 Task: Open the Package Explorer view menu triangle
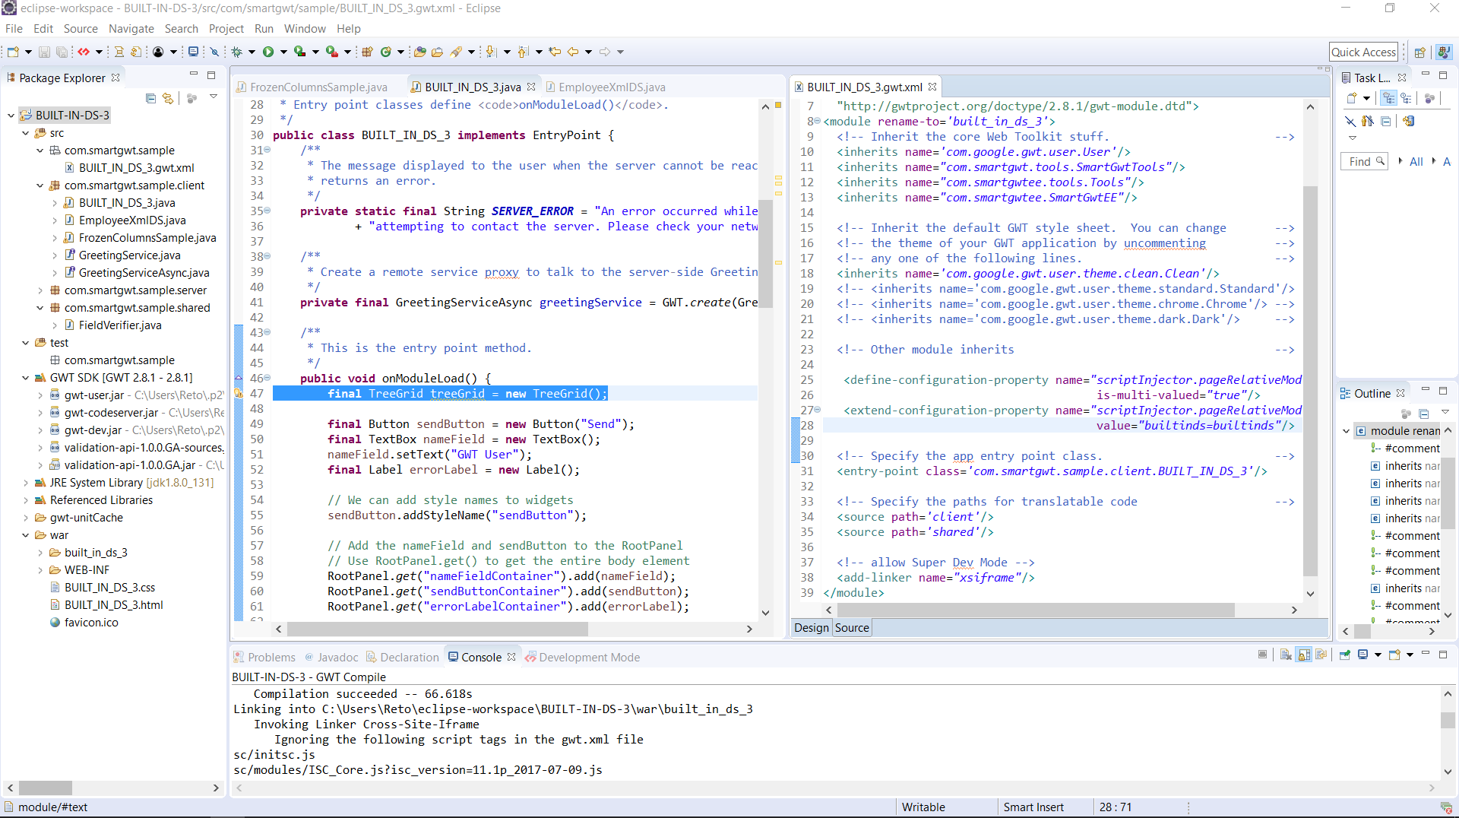(x=214, y=97)
